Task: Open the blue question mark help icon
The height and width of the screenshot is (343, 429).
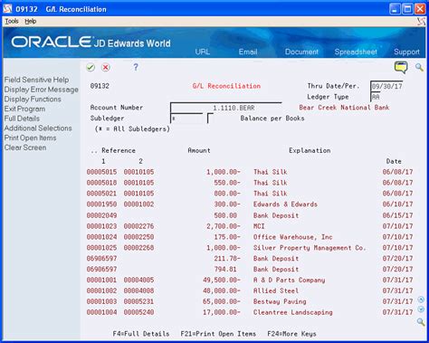Action: pos(136,67)
